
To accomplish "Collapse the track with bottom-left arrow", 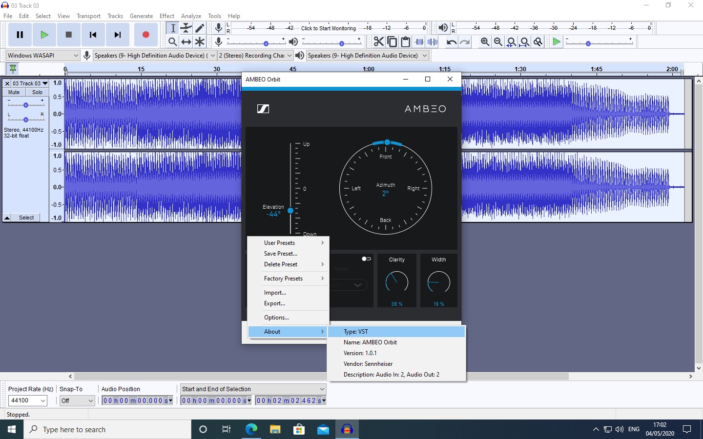I will [x=7, y=218].
